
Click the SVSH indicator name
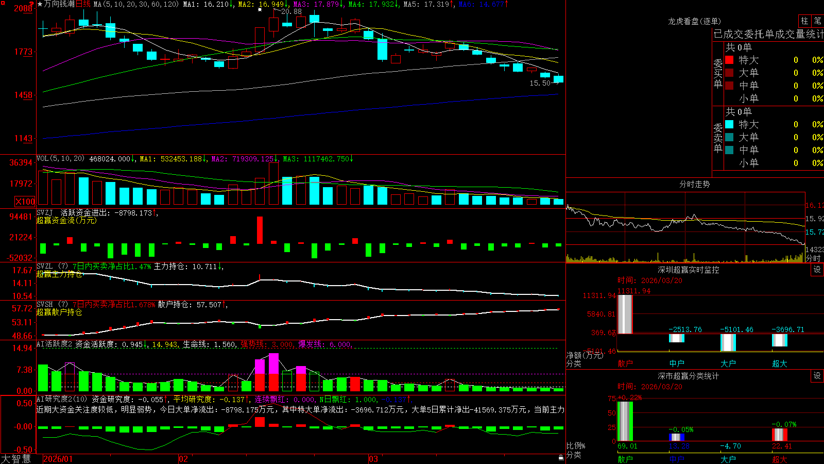click(45, 304)
